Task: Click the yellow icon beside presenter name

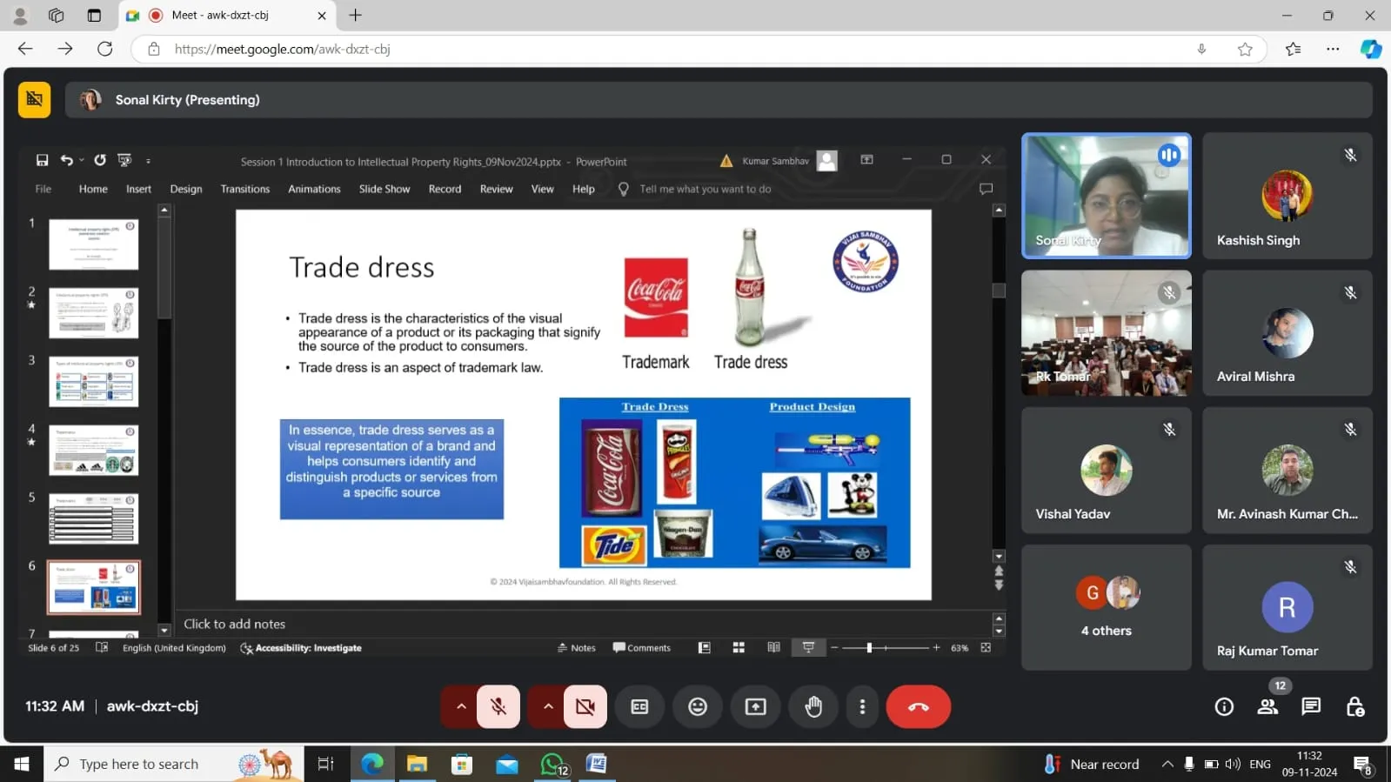Action: pos(35,100)
